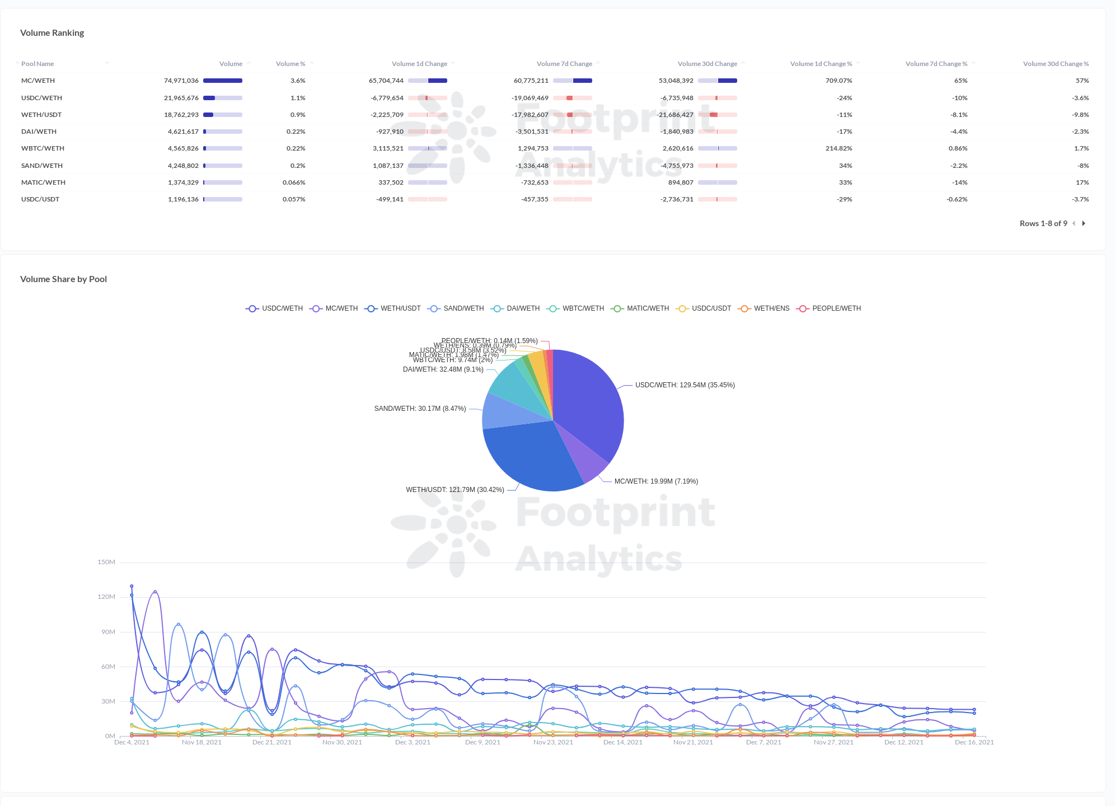Sort the table by the Volume column caret

coord(248,63)
